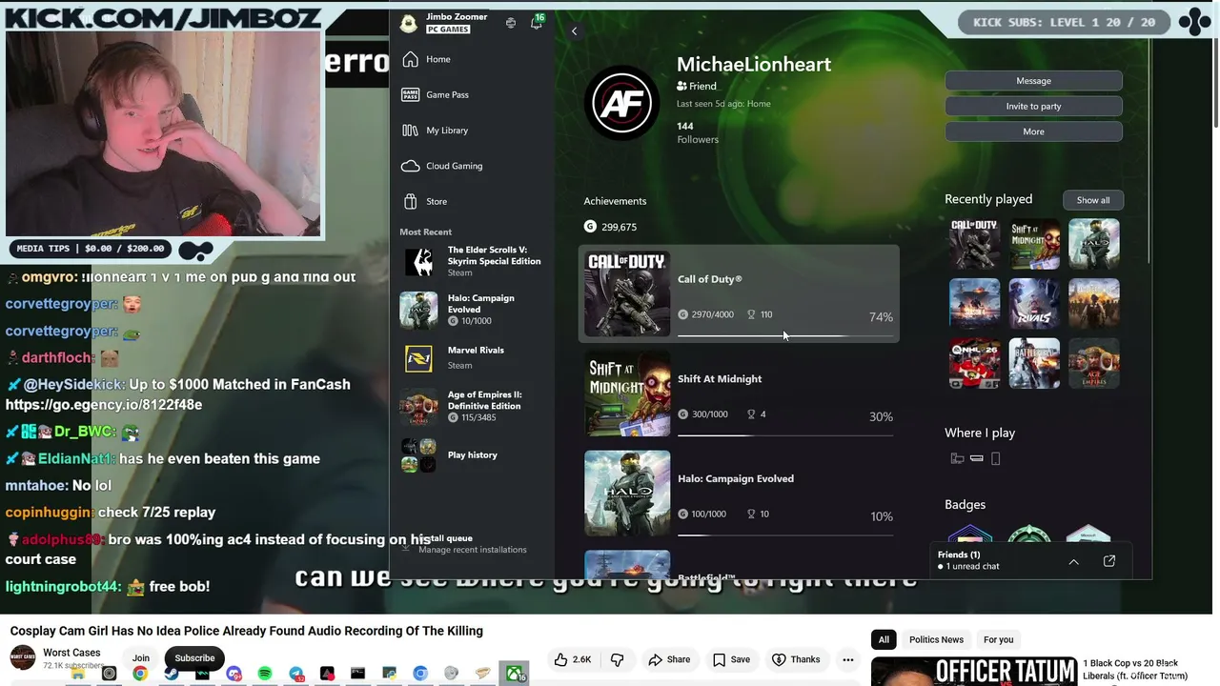
Task: Click Jimbo Zoomer profile avatar
Action: pos(409,23)
